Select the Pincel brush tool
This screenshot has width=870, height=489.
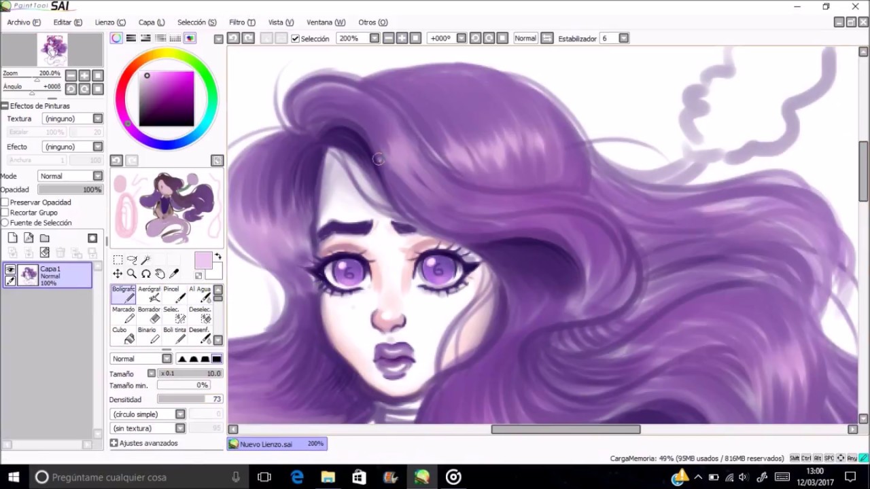[174, 293]
